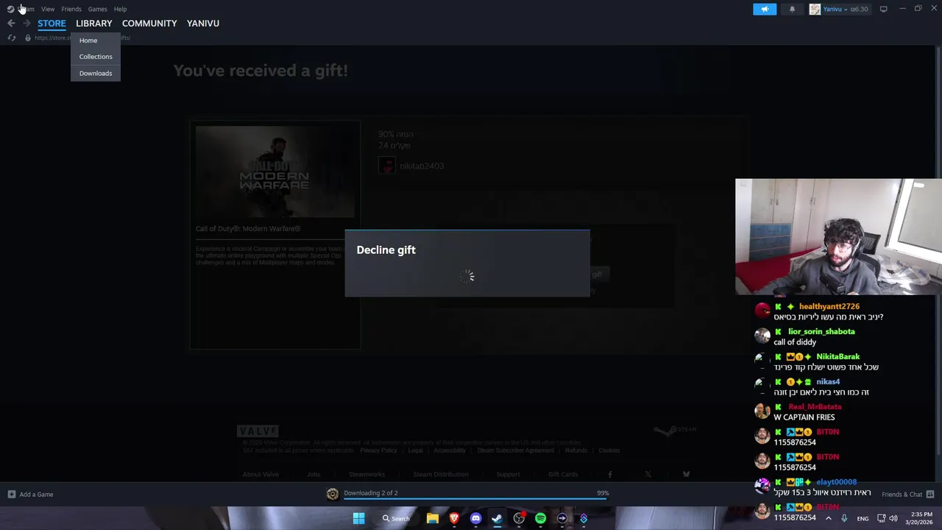942x530 pixels.
Task: Click the downloading game icon in status bar
Action: point(333,495)
